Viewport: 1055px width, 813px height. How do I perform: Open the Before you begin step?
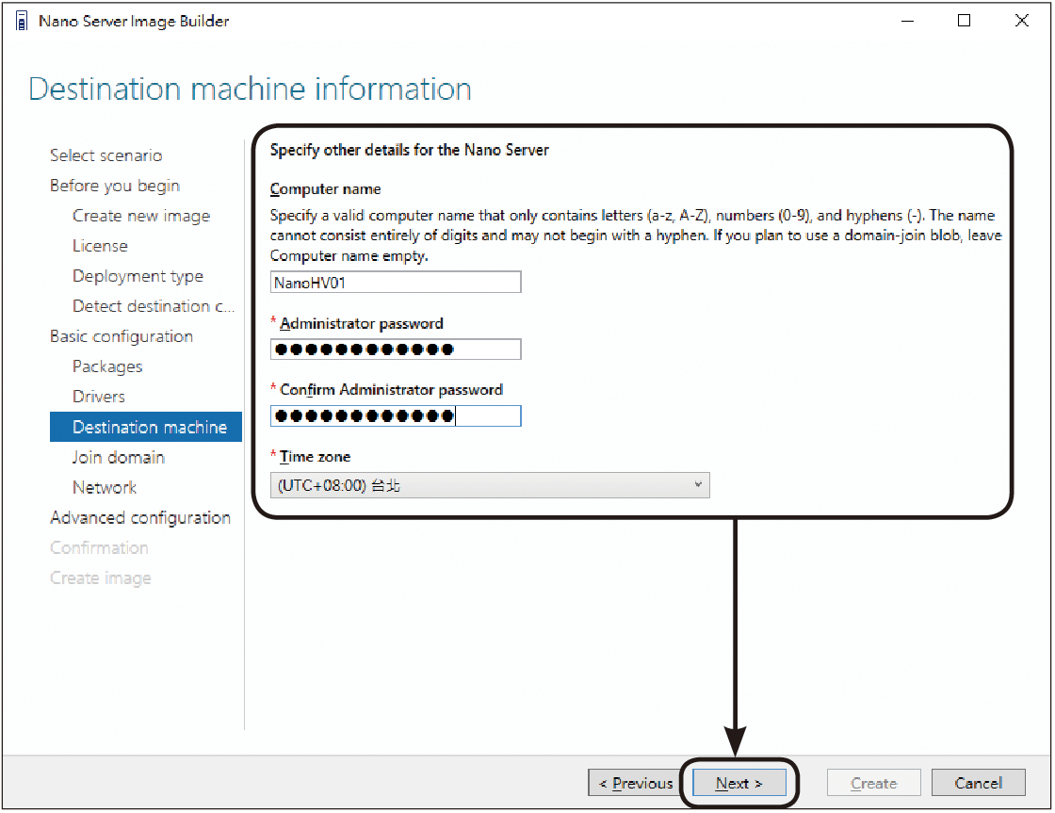click(115, 186)
